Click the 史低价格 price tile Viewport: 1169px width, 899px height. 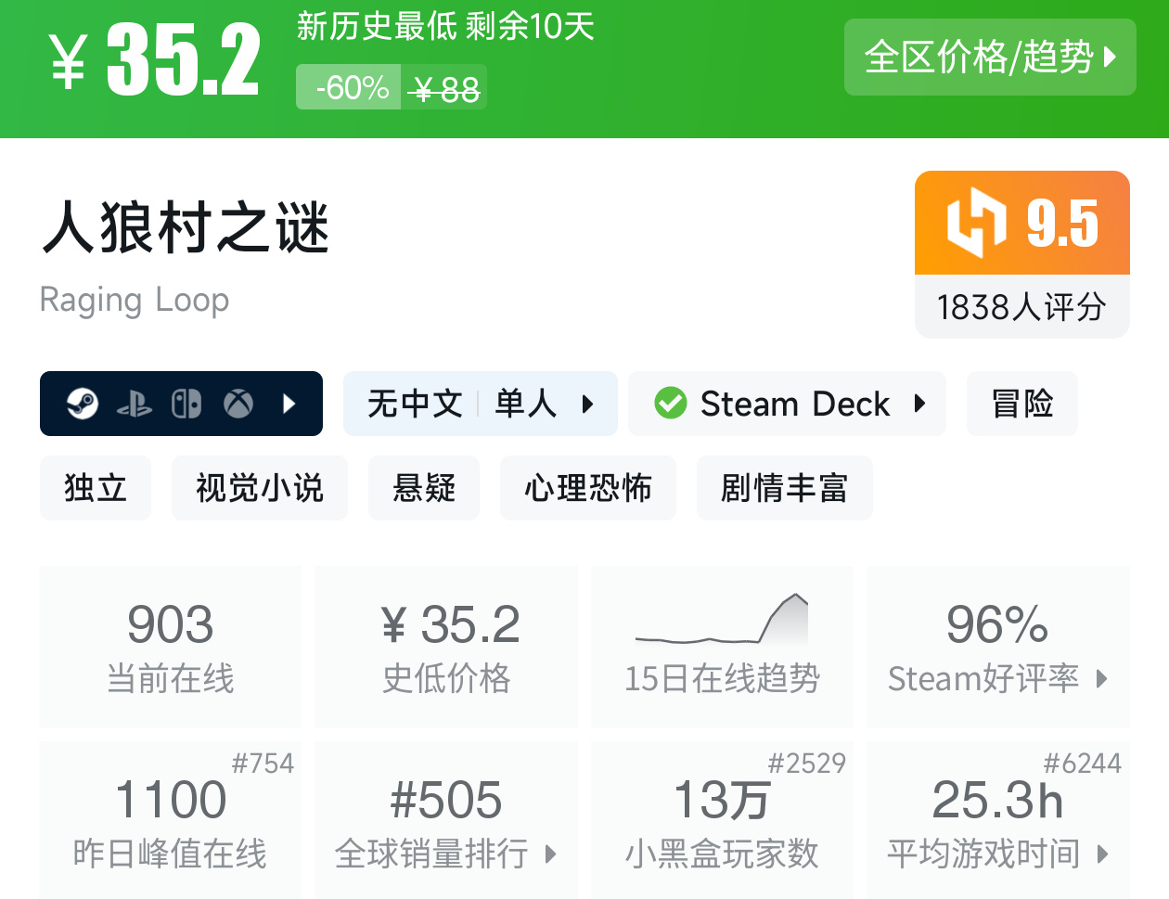click(x=445, y=645)
